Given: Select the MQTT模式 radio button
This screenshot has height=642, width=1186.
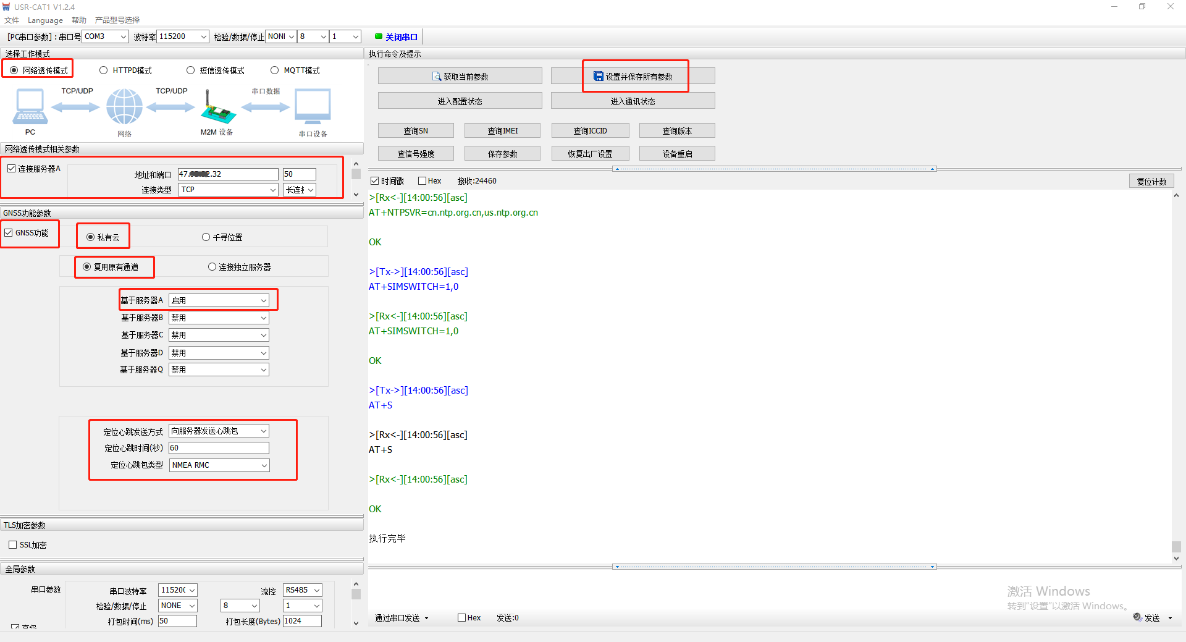Looking at the screenshot, I should 275,70.
